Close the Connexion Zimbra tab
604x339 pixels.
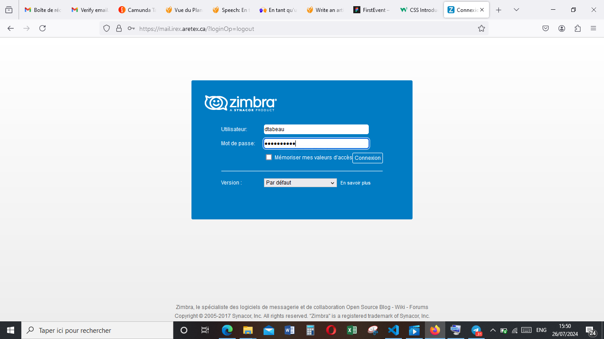click(x=482, y=10)
